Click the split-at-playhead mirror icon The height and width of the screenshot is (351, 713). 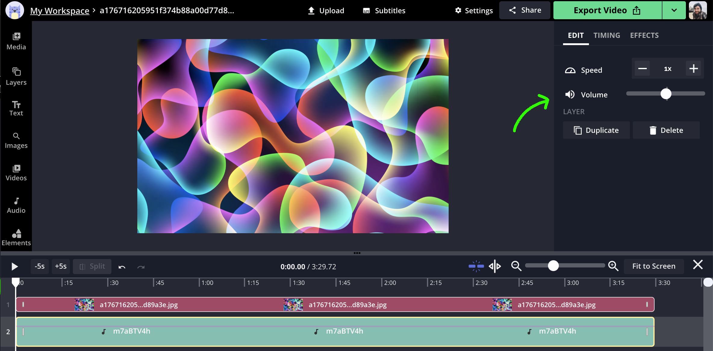point(495,266)
